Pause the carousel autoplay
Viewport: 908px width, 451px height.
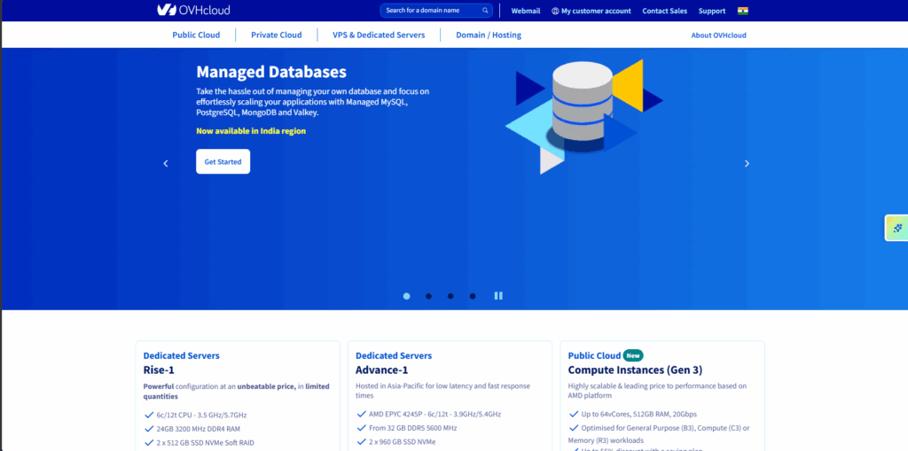pos(498,295)
